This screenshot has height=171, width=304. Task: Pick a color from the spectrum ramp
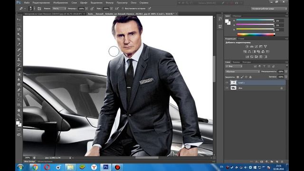[x=256, y=35]
